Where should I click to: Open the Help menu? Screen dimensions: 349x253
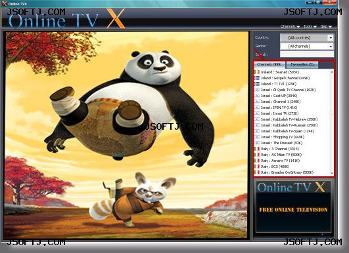(326, 26)
